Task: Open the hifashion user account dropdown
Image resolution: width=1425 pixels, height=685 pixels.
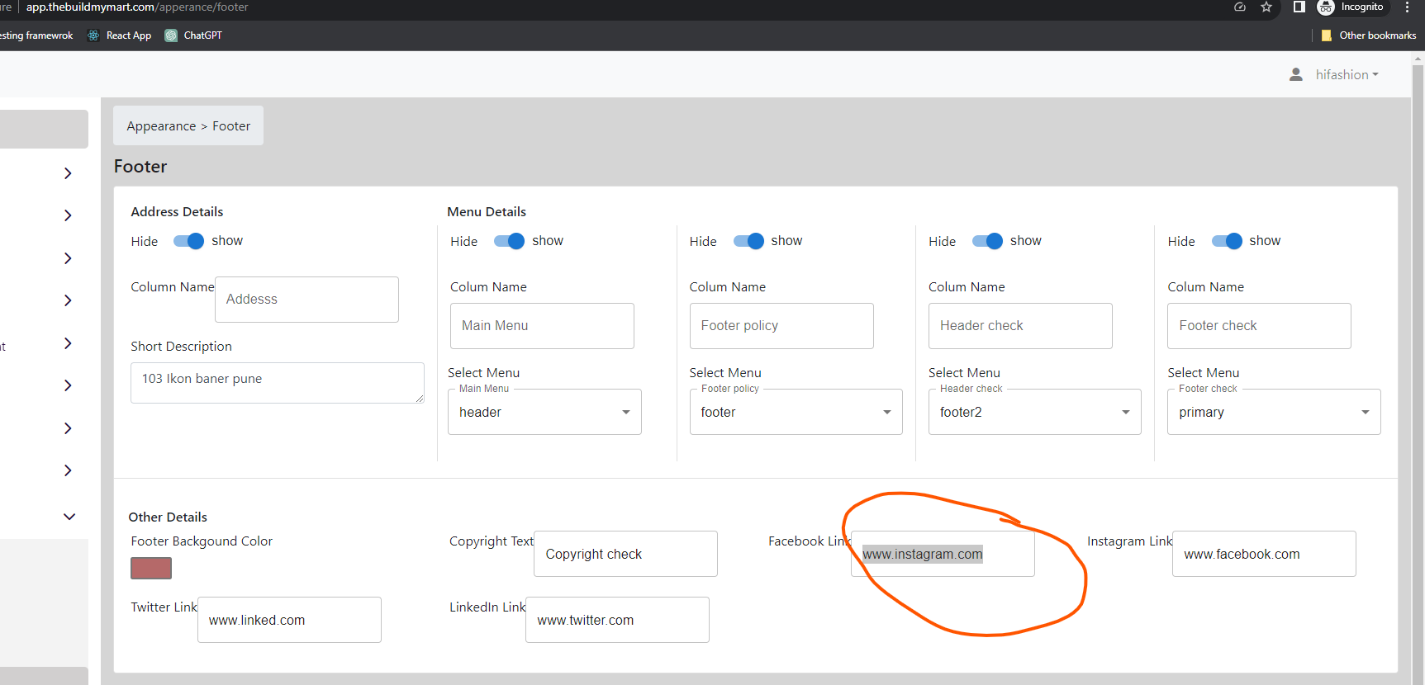Action: pyautogui.click(x=1347, y=75)
